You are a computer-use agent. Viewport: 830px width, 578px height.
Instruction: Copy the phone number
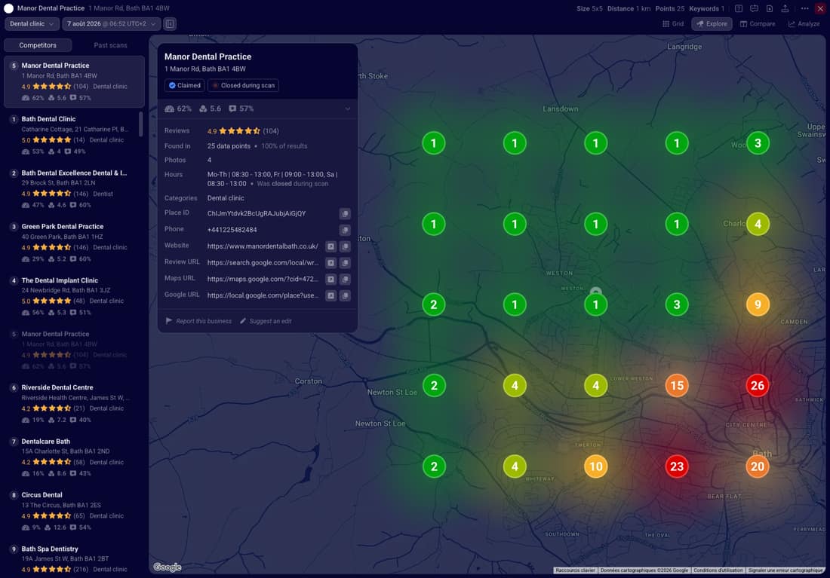pos(345,230)
